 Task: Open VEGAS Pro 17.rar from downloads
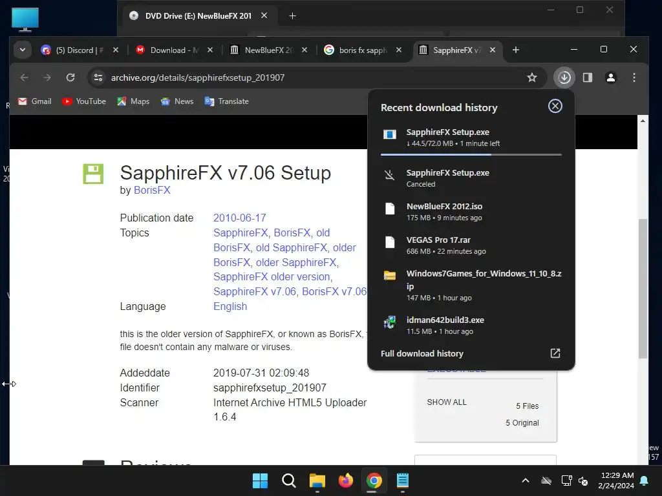471,245
